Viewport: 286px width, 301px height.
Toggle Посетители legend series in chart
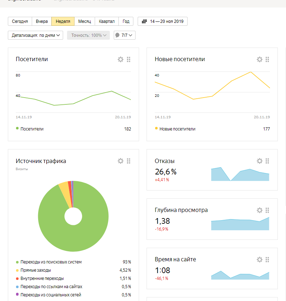click(x=32, y=129)
